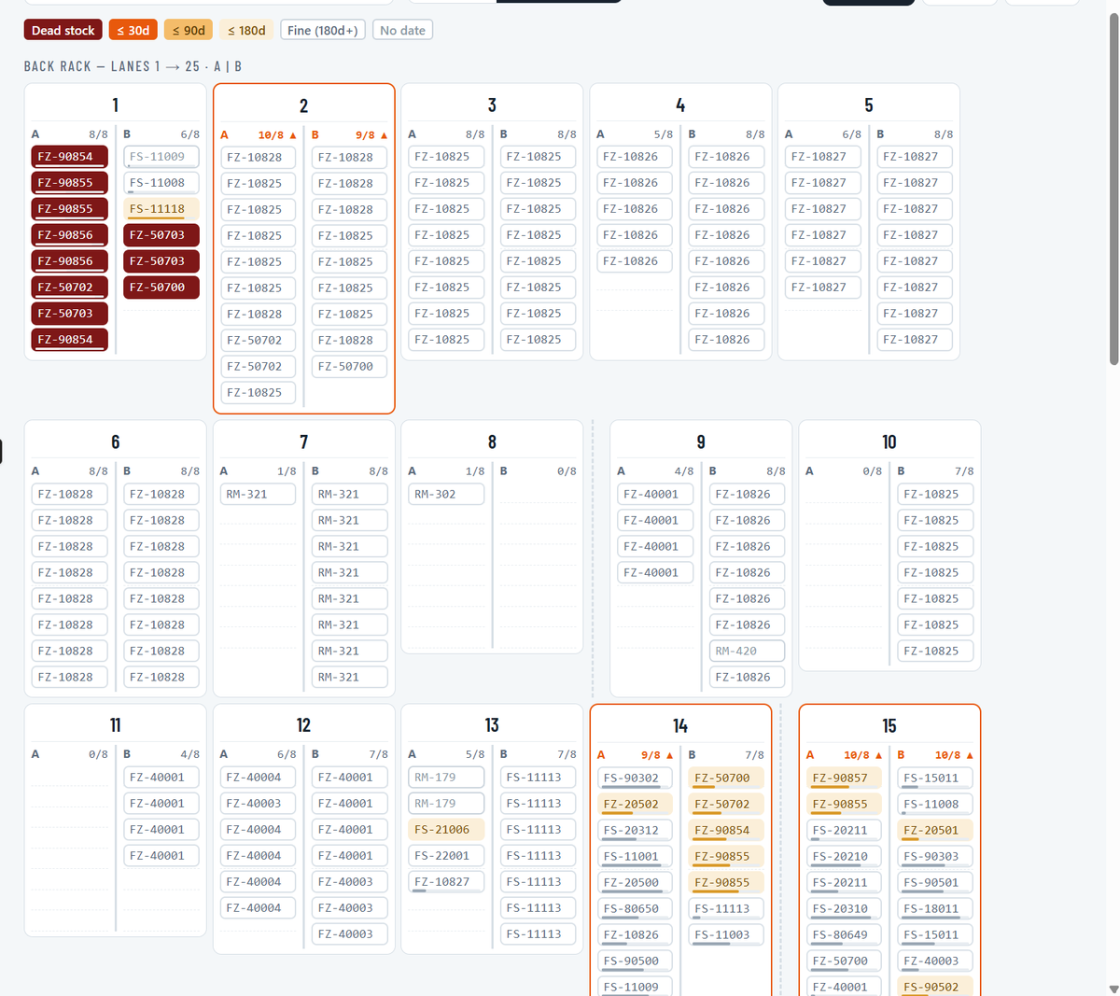1120x996 pixels.
Task: Select pallet FZ-50702 in lane 14 side B
Action: (x=727, y=804)
